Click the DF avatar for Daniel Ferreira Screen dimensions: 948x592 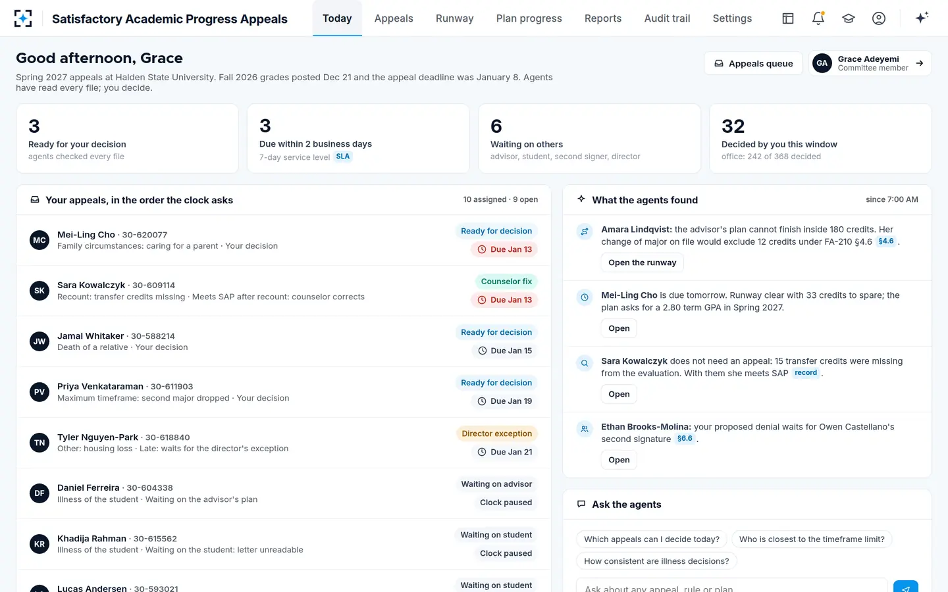(39, 493)
